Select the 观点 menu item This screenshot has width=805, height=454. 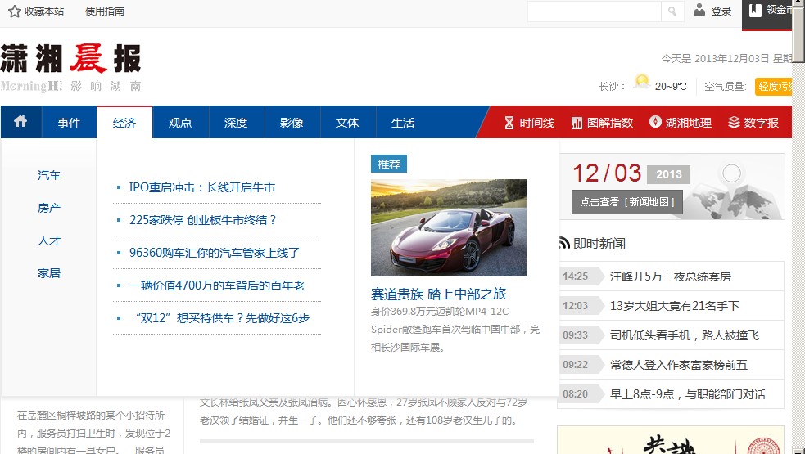point(180,123)
